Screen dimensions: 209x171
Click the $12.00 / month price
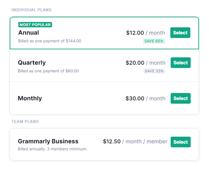click(x=145, y=33)
